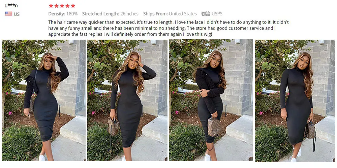This screenshot has height=168, width=337.
Task: Click the second red rating star
Action: 57,6
